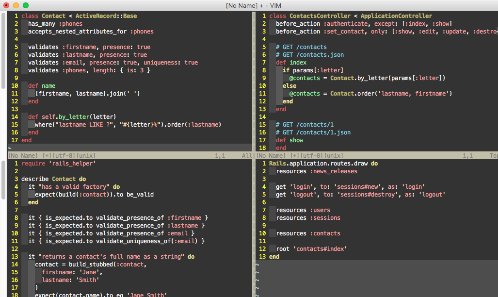Click the 'describe Contact do' line
This screenshot has width=498, height=297.
pyautogui.click(x=53, y=179)
